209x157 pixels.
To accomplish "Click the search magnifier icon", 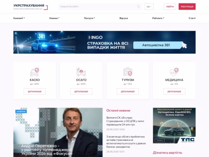I will pos(138,7).
